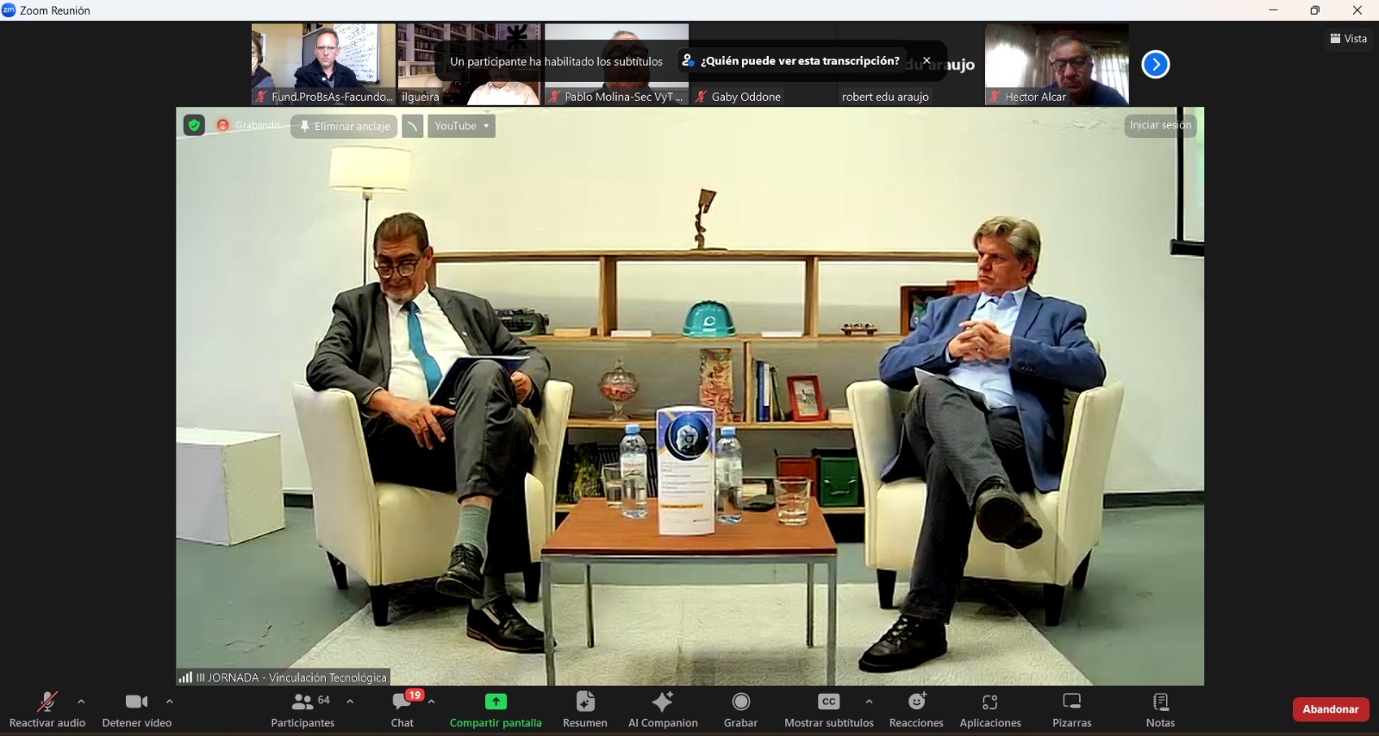Open Reacciones picker
Viewport: 1379px width, 736px height.
[916, 709]
